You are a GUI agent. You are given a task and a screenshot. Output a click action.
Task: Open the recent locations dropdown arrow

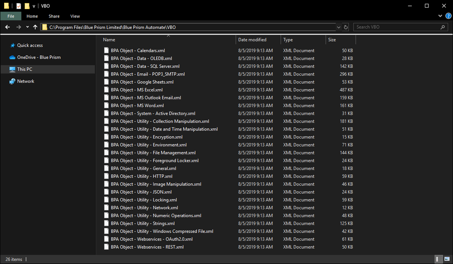(28, 27)
